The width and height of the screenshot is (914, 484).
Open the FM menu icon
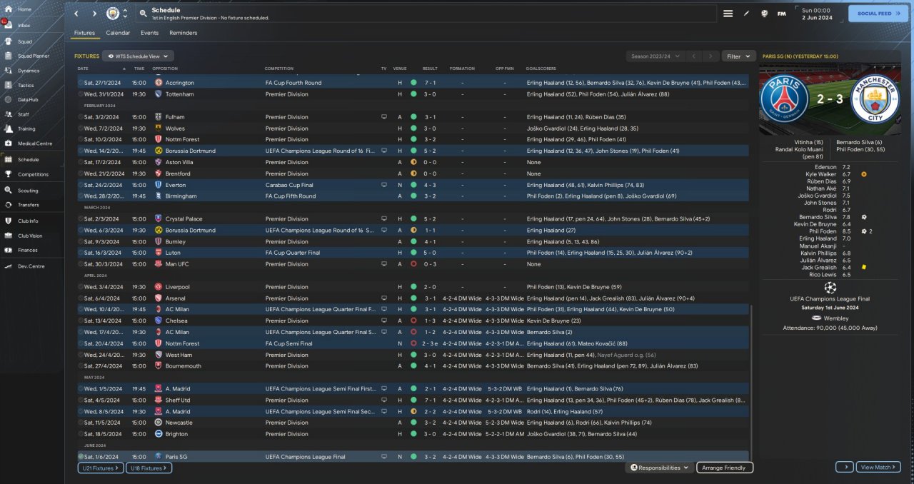pyautogui.click(x=781, y=14)
